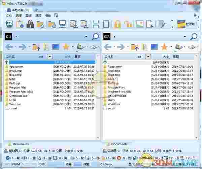The image size is (202, 169).
Task: Click the single panel layout icon
Action: (106, 24)
